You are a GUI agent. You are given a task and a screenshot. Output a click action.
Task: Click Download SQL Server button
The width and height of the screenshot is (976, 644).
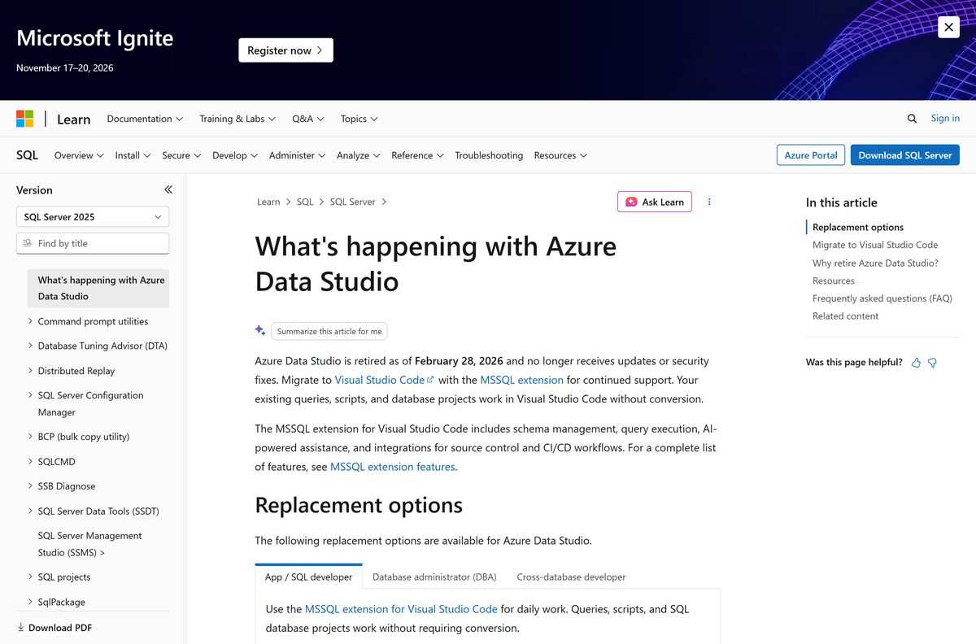click(x=905, y=155)
